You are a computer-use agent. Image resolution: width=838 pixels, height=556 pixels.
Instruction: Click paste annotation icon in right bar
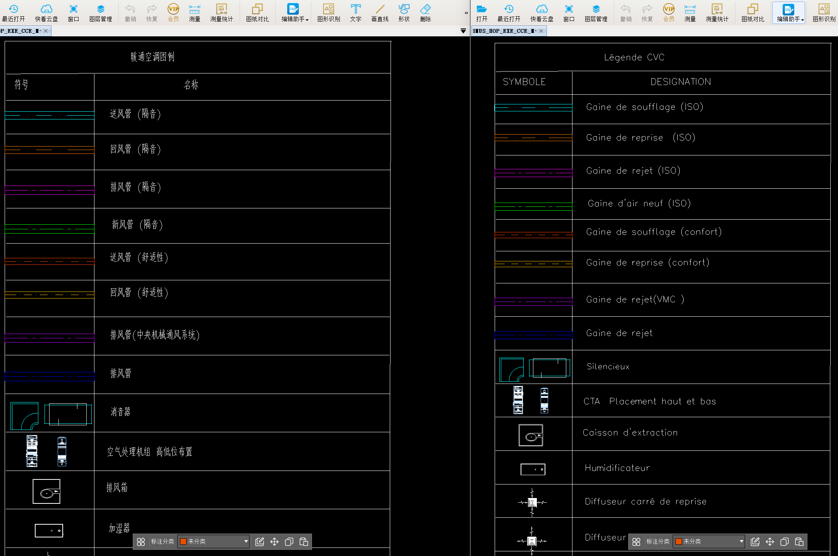point(799,542)
